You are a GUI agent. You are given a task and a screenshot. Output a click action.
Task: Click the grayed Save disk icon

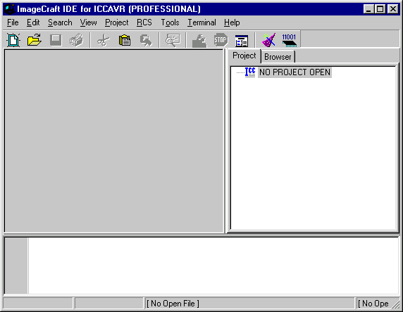(x=56, y=40)
